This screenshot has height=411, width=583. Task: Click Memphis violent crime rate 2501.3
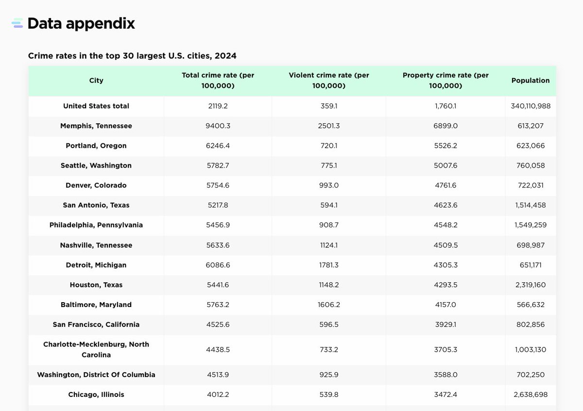pyautogui.click(x=329, y=126)
